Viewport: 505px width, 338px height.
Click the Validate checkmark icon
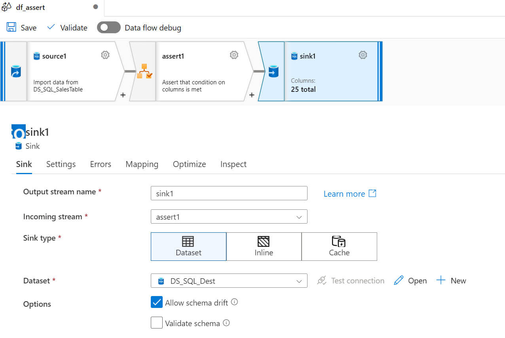(51, 27)
